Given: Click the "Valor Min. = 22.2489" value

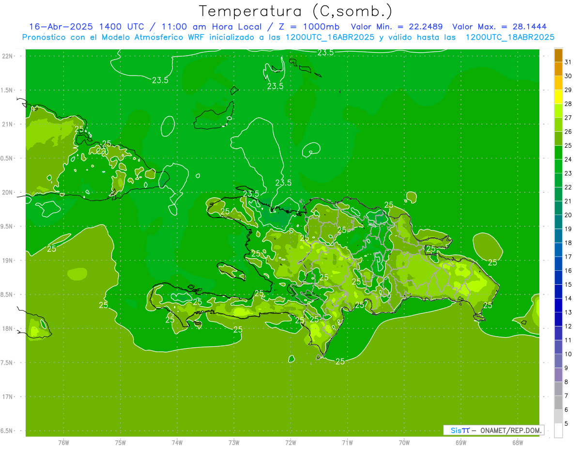Looking at the screenshot, I should click(397, 27).
